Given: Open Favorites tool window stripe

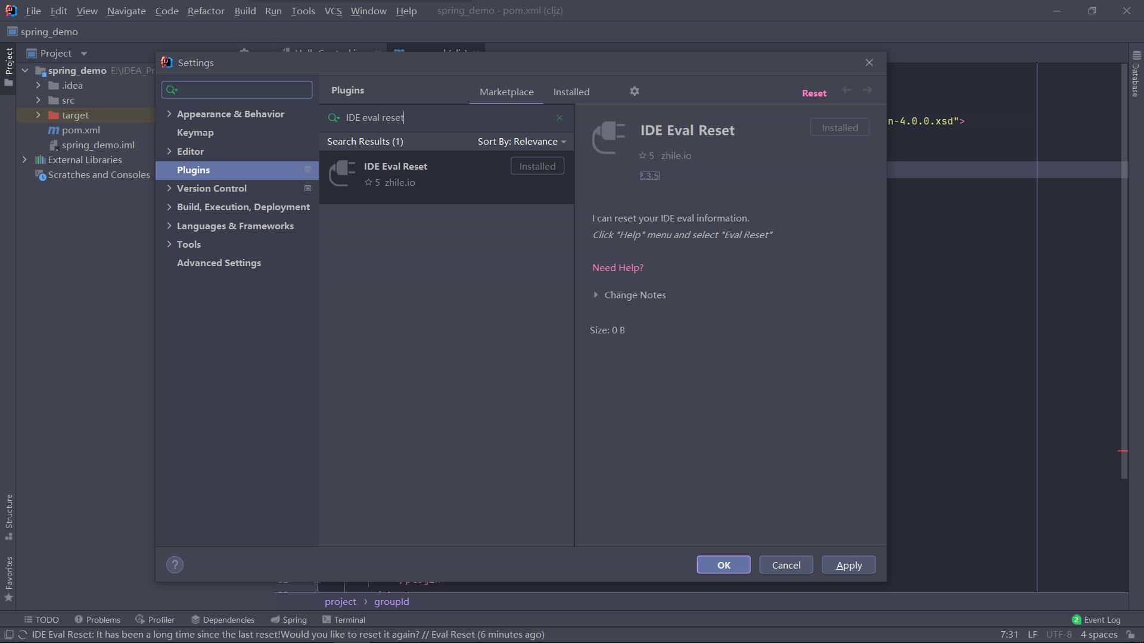Looking at the screenshot, I should [8, 579].
